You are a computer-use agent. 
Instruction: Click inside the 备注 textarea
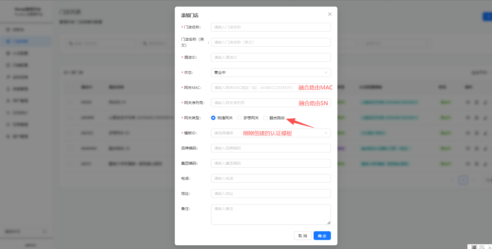(x=271, y=214)
